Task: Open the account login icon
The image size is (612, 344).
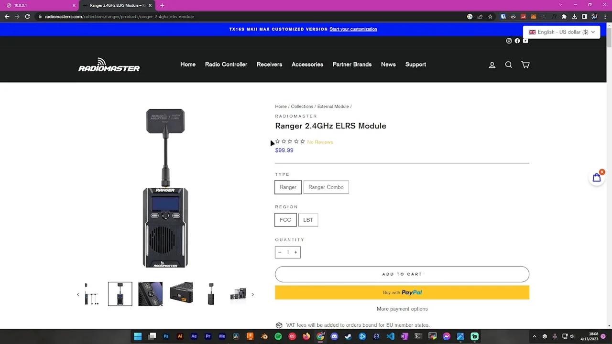Action: 492,64
